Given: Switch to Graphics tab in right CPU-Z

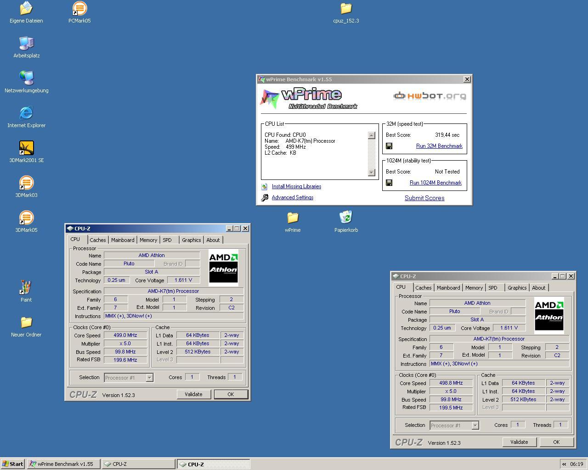Looking at the screenshot, I should click(517, 288).
